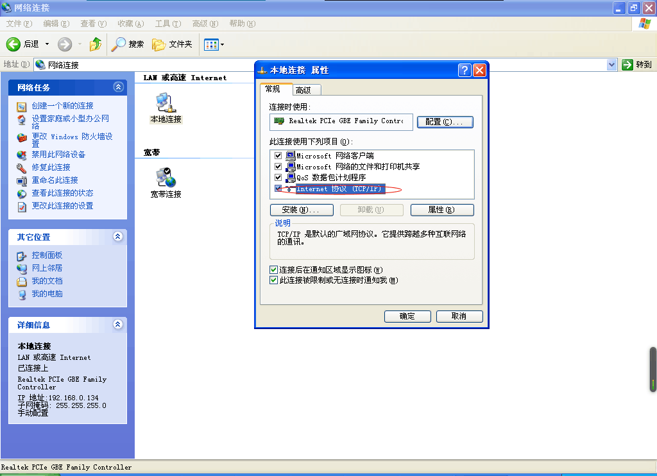Click Realtek PCIe GBE adapter name field
This screenshot has height=476, width=657.
click(x=341, y=121)
